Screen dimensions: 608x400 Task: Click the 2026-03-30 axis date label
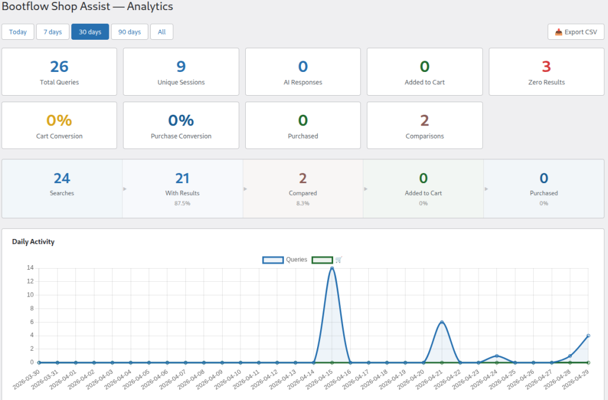click(x=26, y=379)
